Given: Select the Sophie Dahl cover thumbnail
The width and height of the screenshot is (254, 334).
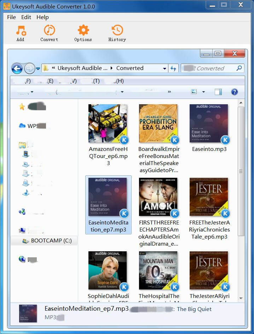Looking at the screenshot, I should pyautogui.click(x=108, y=270).
